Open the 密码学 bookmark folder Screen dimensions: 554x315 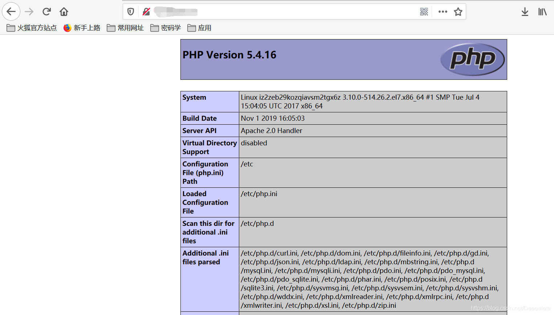pos(166,28)
